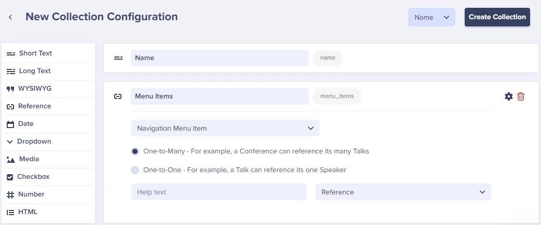Open settings gear for Menu Items field
541x225 pixels.
[509, 96]
